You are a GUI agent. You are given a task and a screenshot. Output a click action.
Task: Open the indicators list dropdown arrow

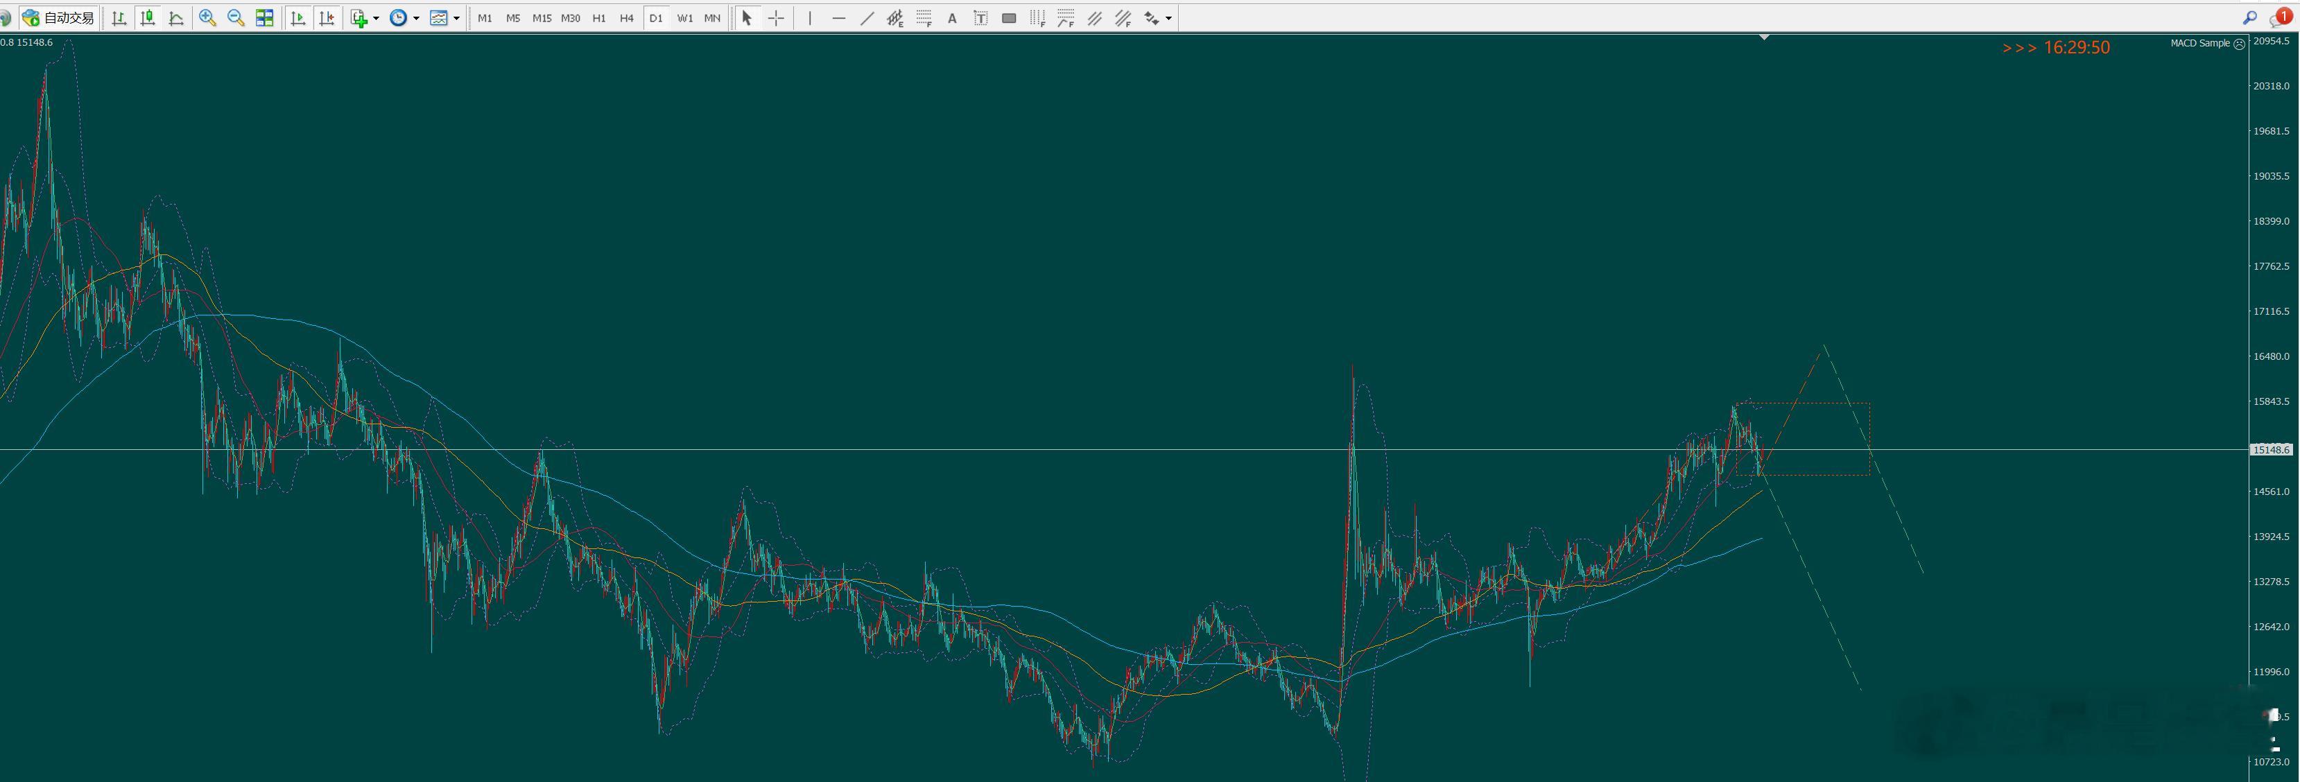point(376,18)
